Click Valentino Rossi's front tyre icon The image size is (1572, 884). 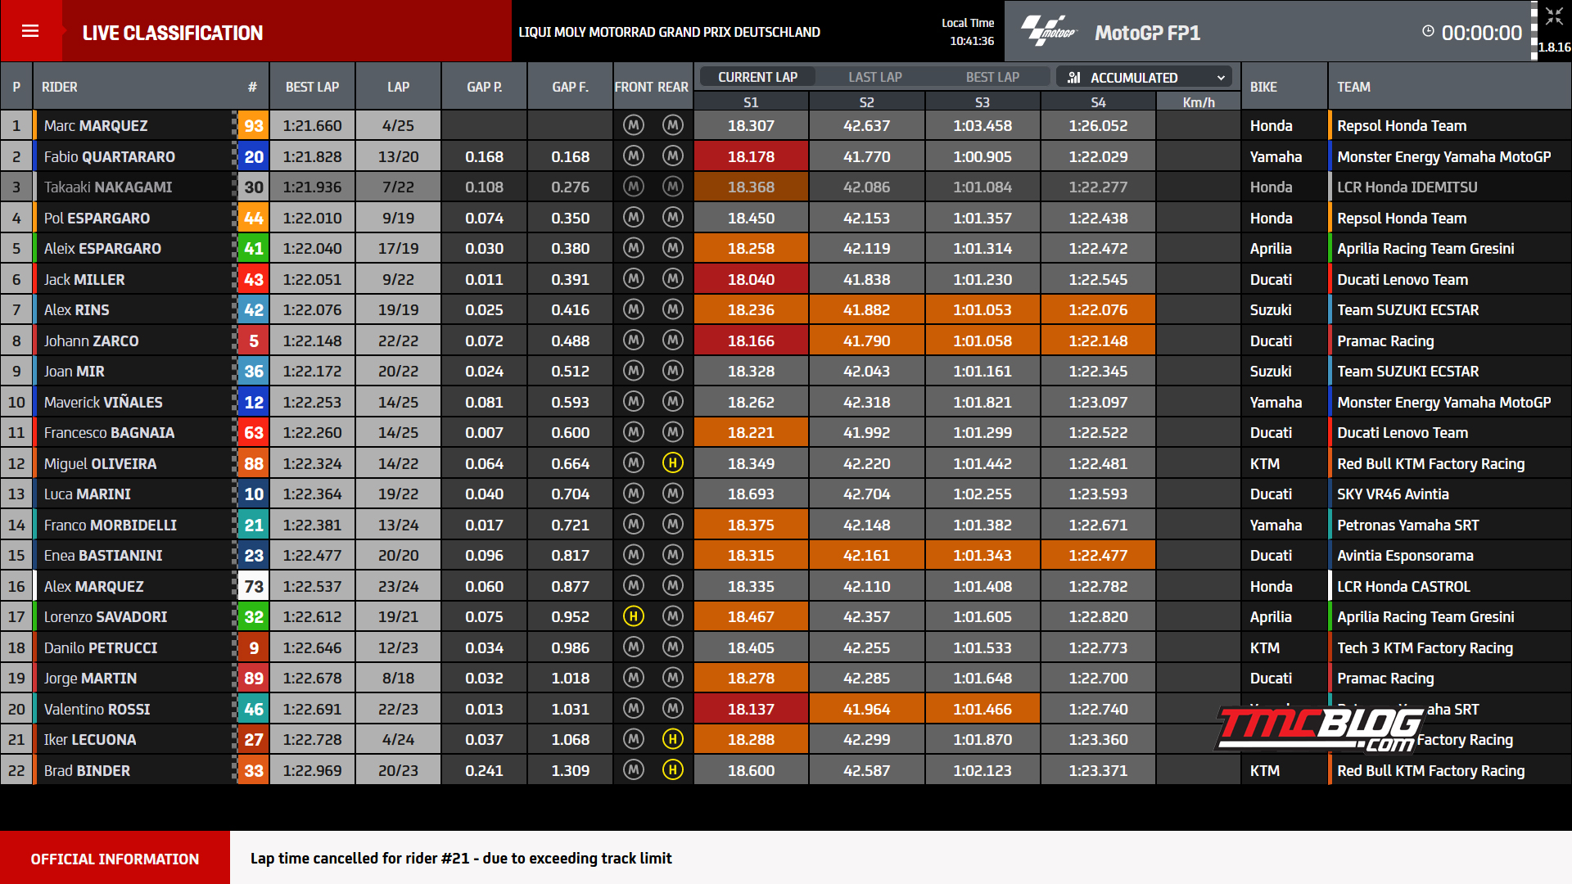point(634,709)
